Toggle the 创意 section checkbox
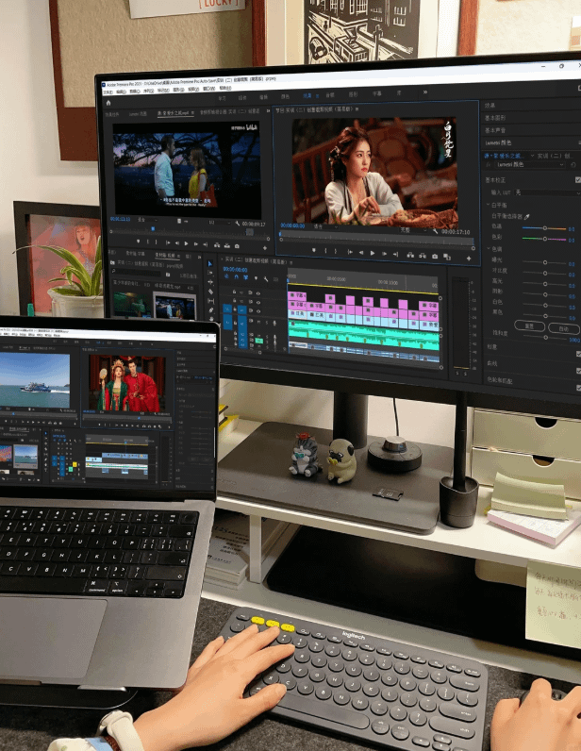Viewport: 581px width, 751px height. (x=578, y=354)
